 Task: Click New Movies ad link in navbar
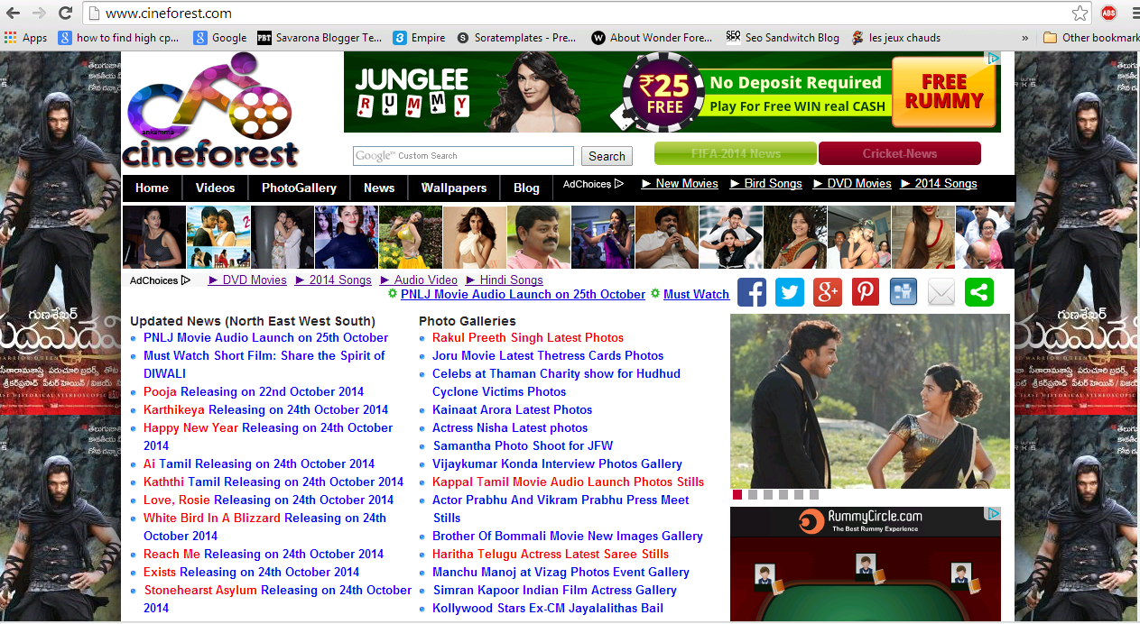(680, 183)
